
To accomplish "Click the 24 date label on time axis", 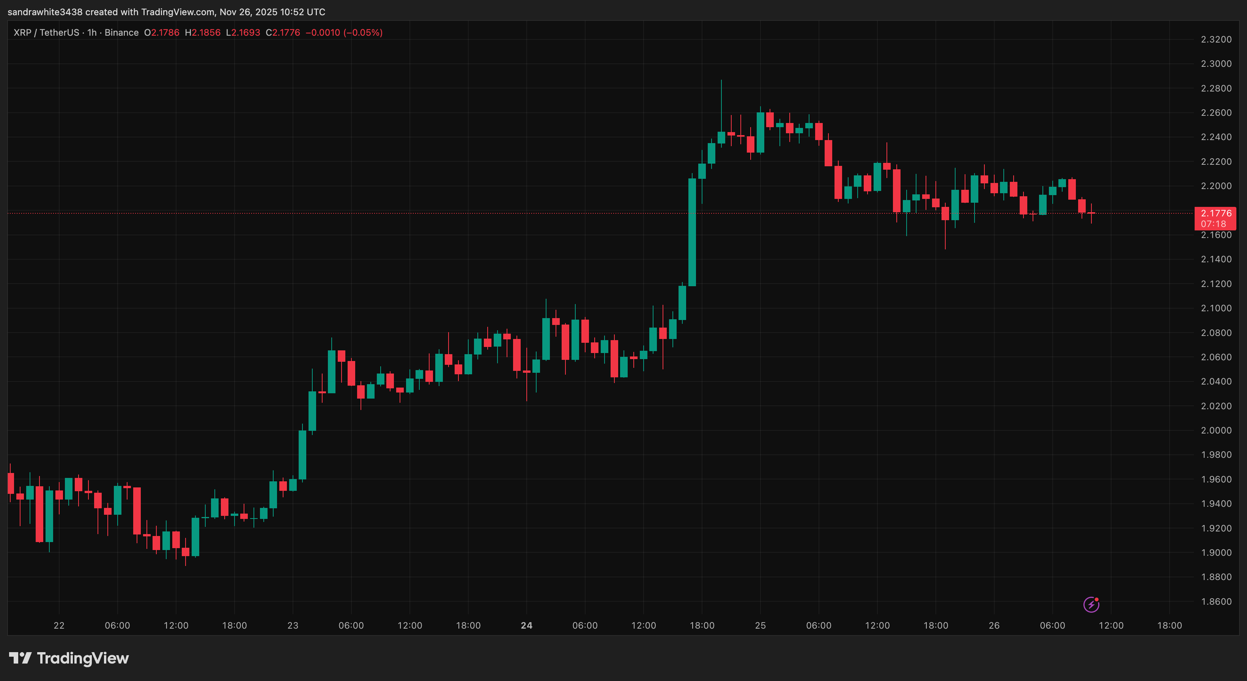I will coord(526,625).
